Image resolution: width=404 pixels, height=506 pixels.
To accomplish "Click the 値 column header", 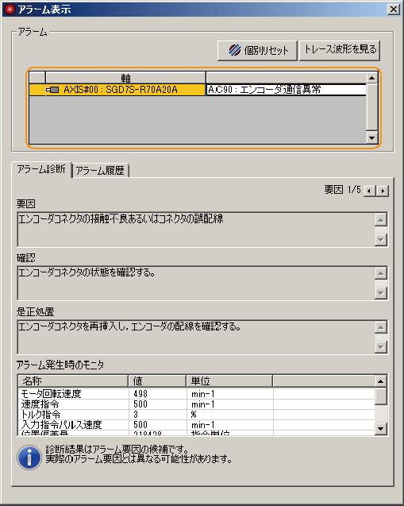I will click(157, 381).
